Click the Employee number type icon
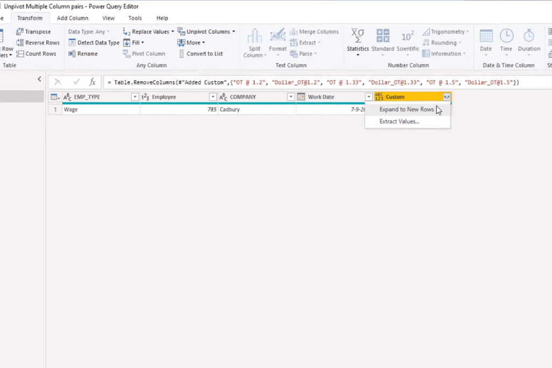Viewport: 552px width, 368px height. pos(145,97)
